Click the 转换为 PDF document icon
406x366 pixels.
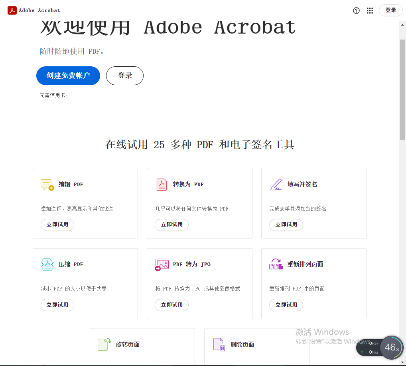point(162,185)
